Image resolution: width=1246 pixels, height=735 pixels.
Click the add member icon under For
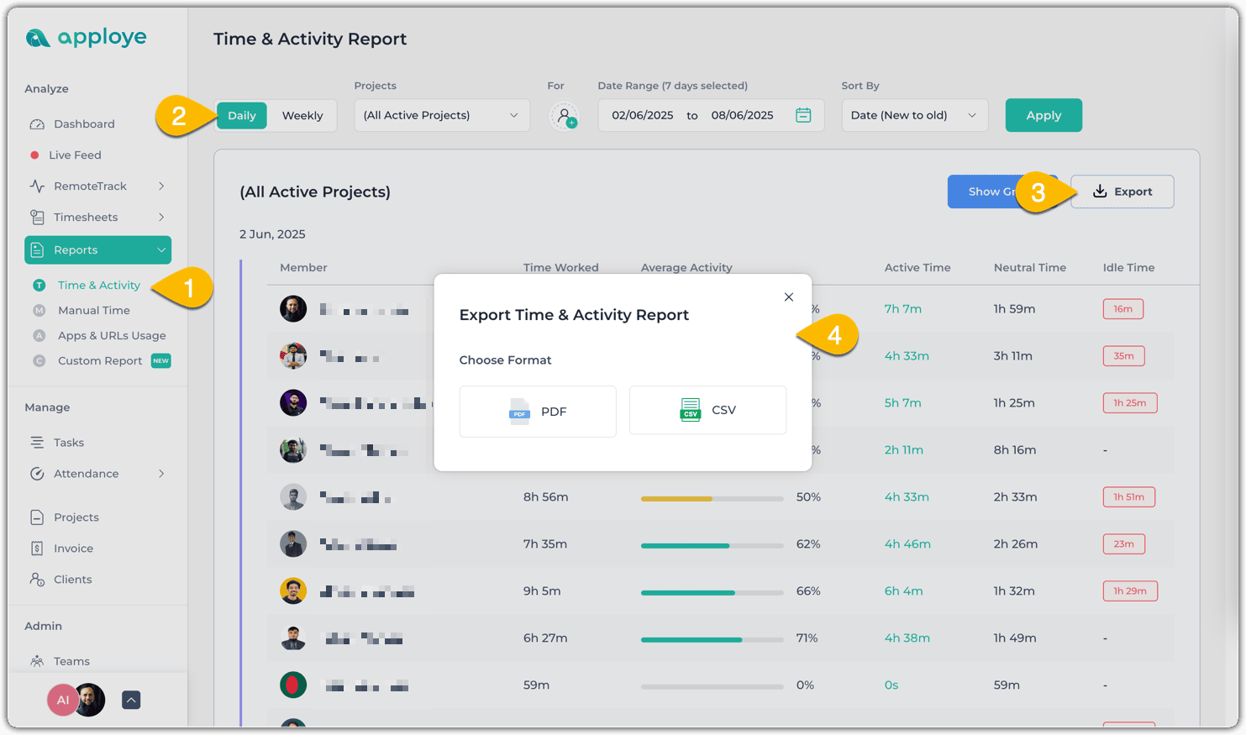[x=565, y=116]
